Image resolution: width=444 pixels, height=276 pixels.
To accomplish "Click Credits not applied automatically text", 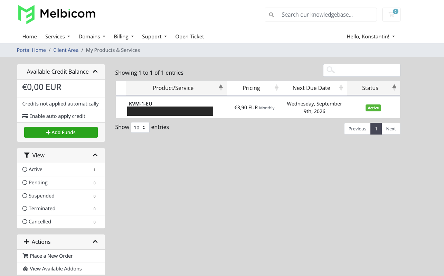I will coord(60,104).
